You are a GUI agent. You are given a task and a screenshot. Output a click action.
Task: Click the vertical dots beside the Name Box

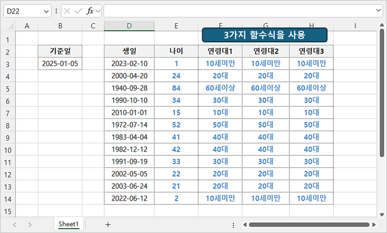click(x=57, y=11)
